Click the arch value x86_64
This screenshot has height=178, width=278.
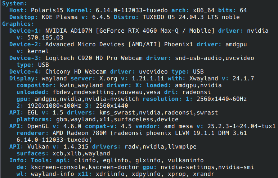click(203, 10)
